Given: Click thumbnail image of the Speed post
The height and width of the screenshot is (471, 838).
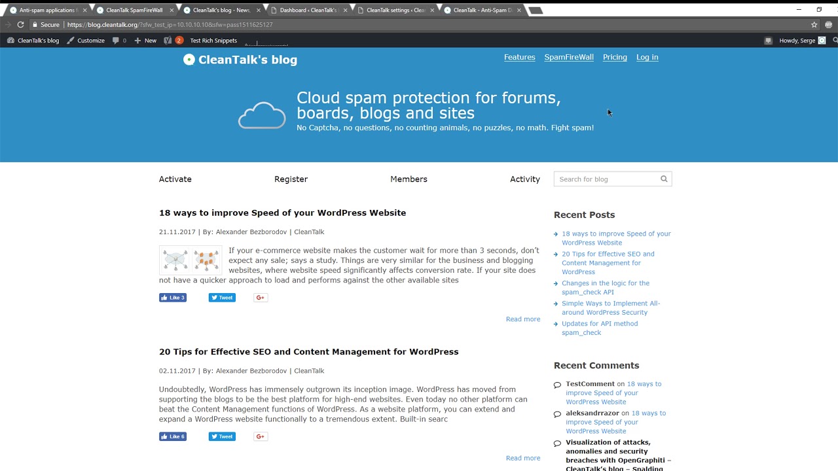Looking at the screenshot, I should pyautogui.click(x=191, y=260).
